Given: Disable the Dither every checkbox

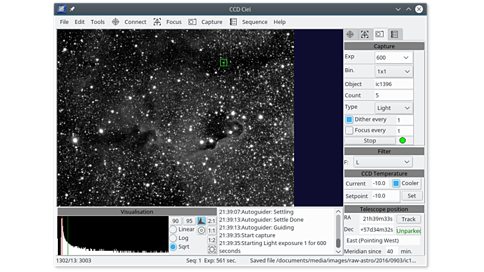Looking at the screenshot, I should click(349, 120).
